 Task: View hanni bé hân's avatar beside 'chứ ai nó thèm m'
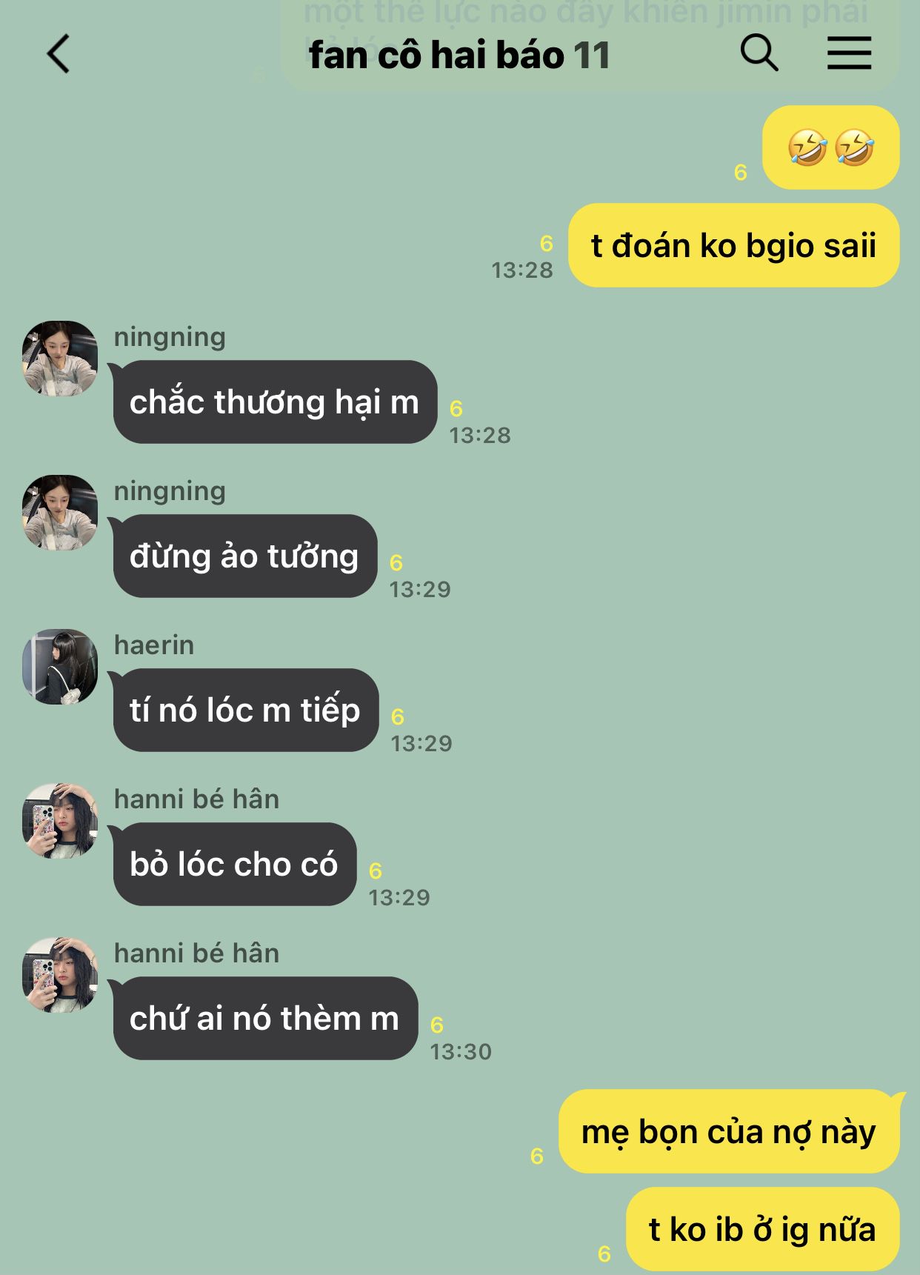pos(60,975)
